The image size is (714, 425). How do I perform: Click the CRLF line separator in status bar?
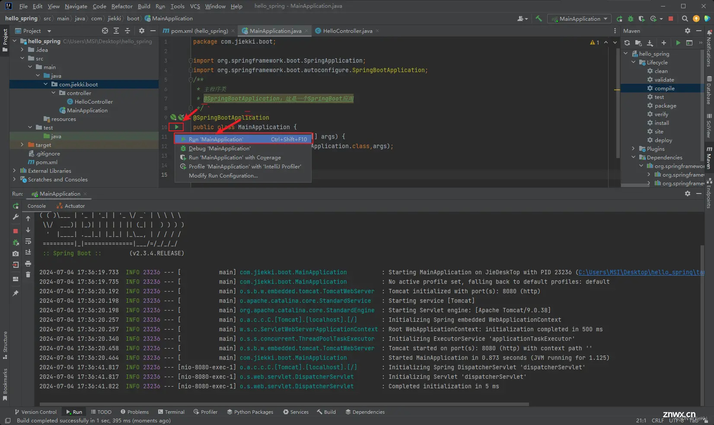click(658, 421)
